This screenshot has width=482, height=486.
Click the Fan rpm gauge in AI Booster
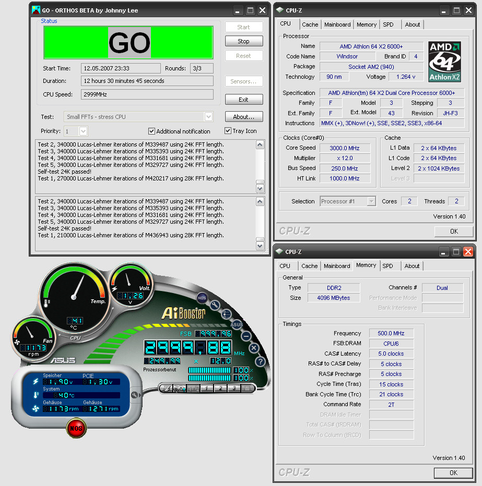[33, 338]
